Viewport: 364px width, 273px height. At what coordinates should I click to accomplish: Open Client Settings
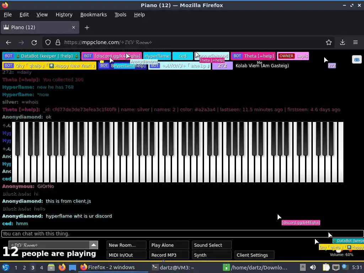click(255, 255)
